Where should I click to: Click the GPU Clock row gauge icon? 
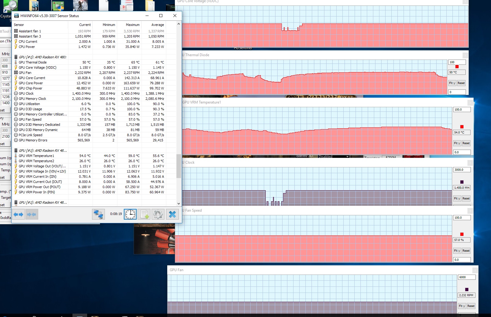(16, 93)
